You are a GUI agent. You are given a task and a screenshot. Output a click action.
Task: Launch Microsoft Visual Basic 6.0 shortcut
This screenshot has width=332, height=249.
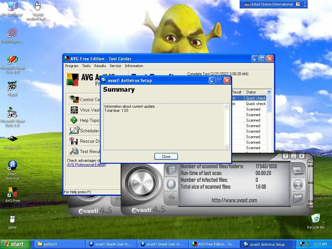coord(13,117)
